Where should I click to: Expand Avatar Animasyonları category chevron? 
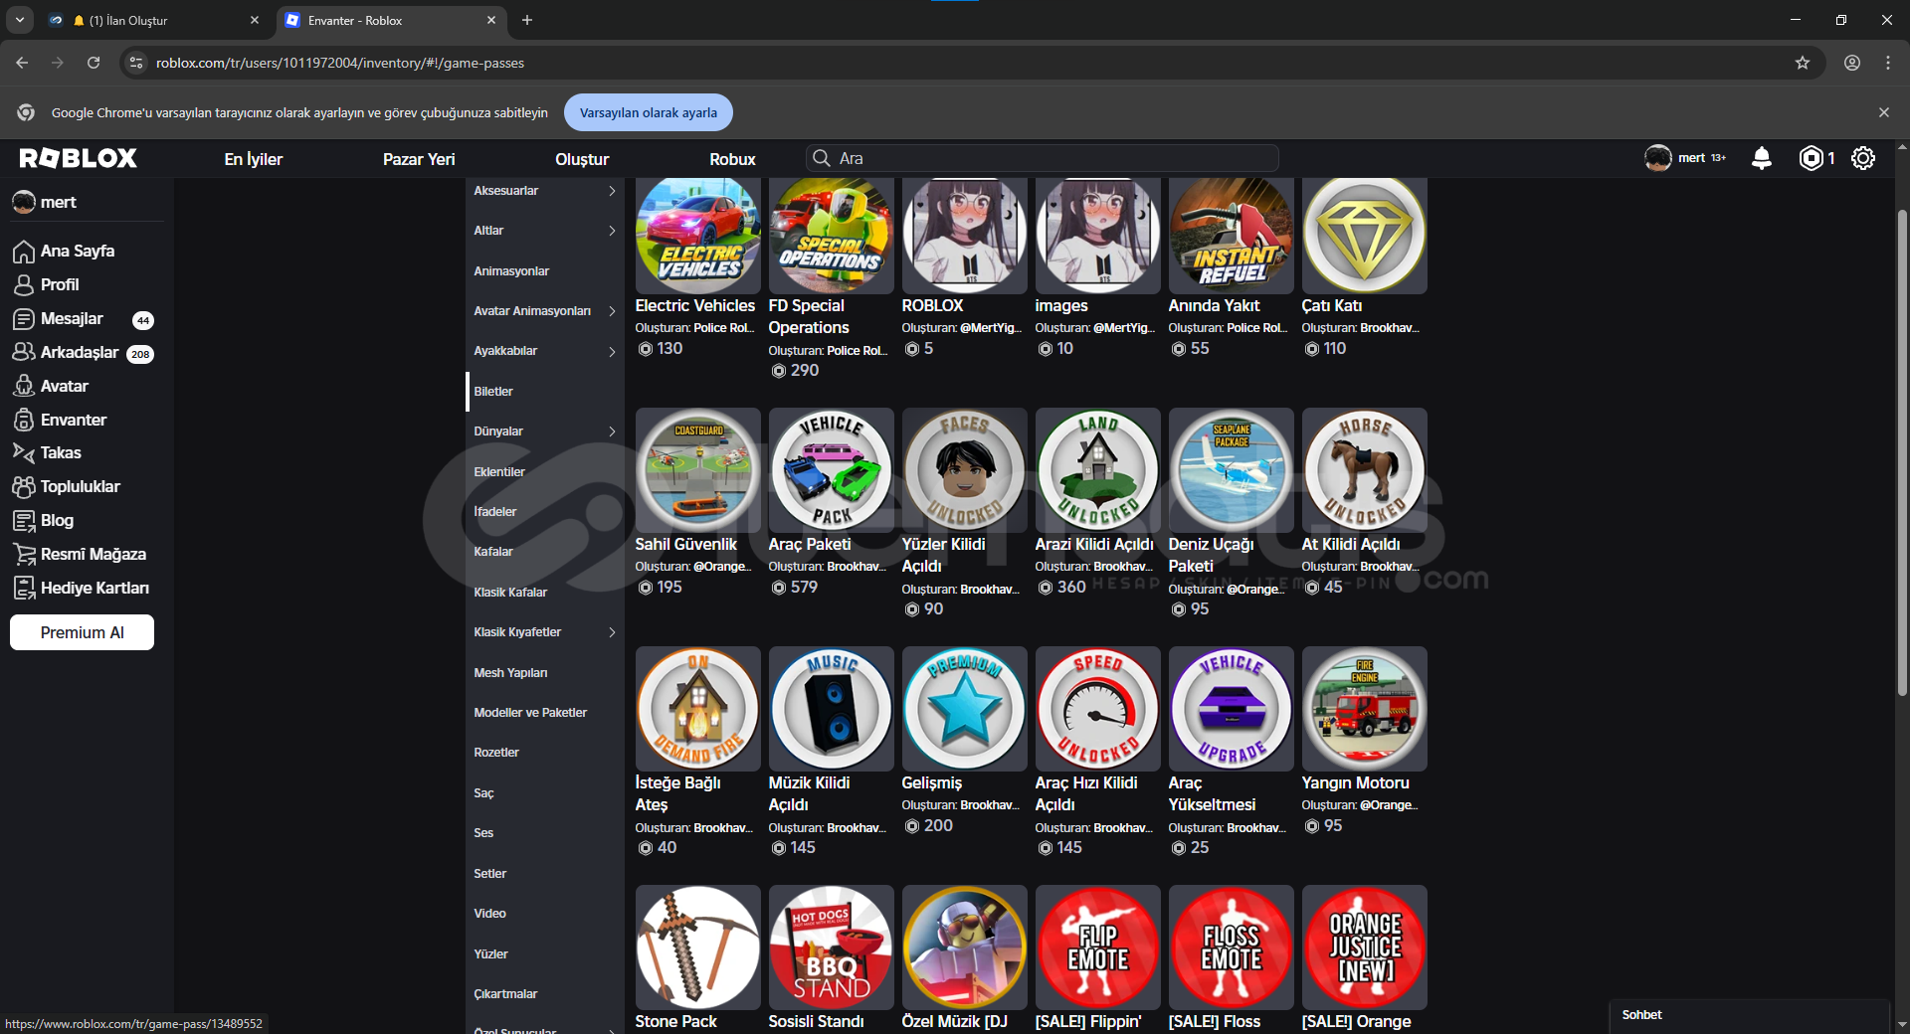coord(612,311)
